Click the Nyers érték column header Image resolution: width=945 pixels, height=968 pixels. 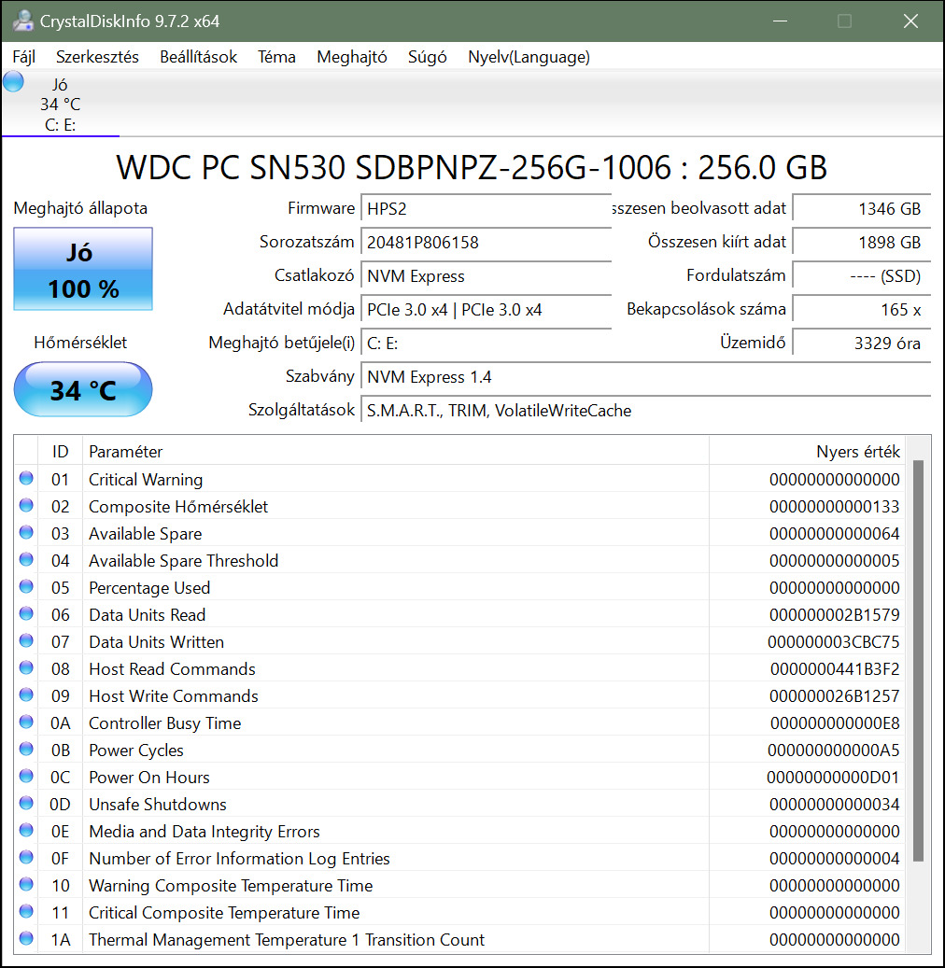[x=807, y=451]
